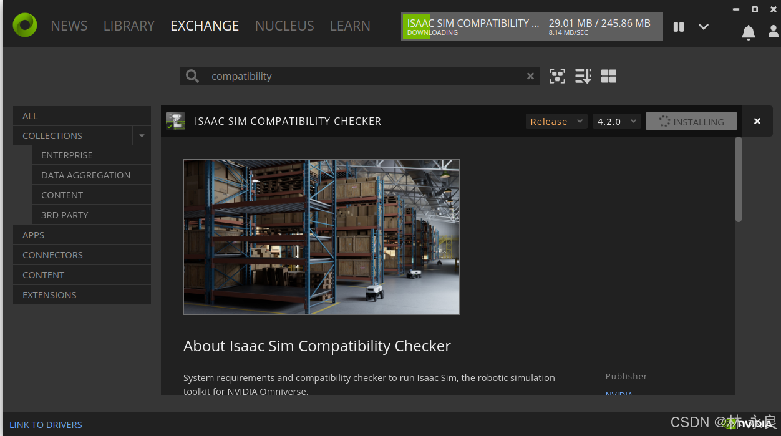This screenshot has width=781, height=436.
Task: Open the EXTENSIONS category
Action: (x=82, y=295)
